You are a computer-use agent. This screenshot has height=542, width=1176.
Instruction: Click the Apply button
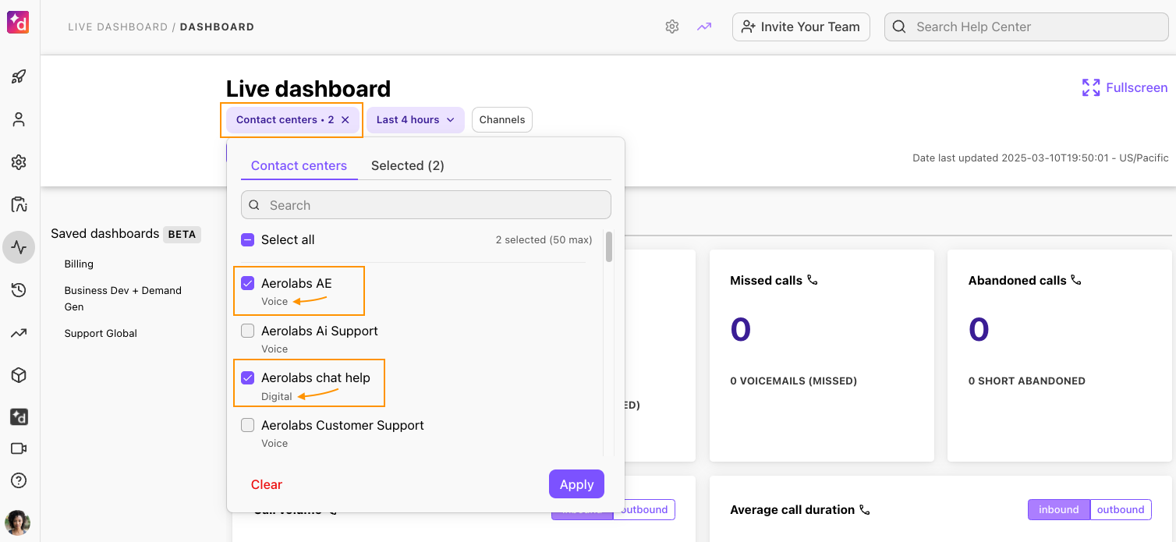coord(576,484)
